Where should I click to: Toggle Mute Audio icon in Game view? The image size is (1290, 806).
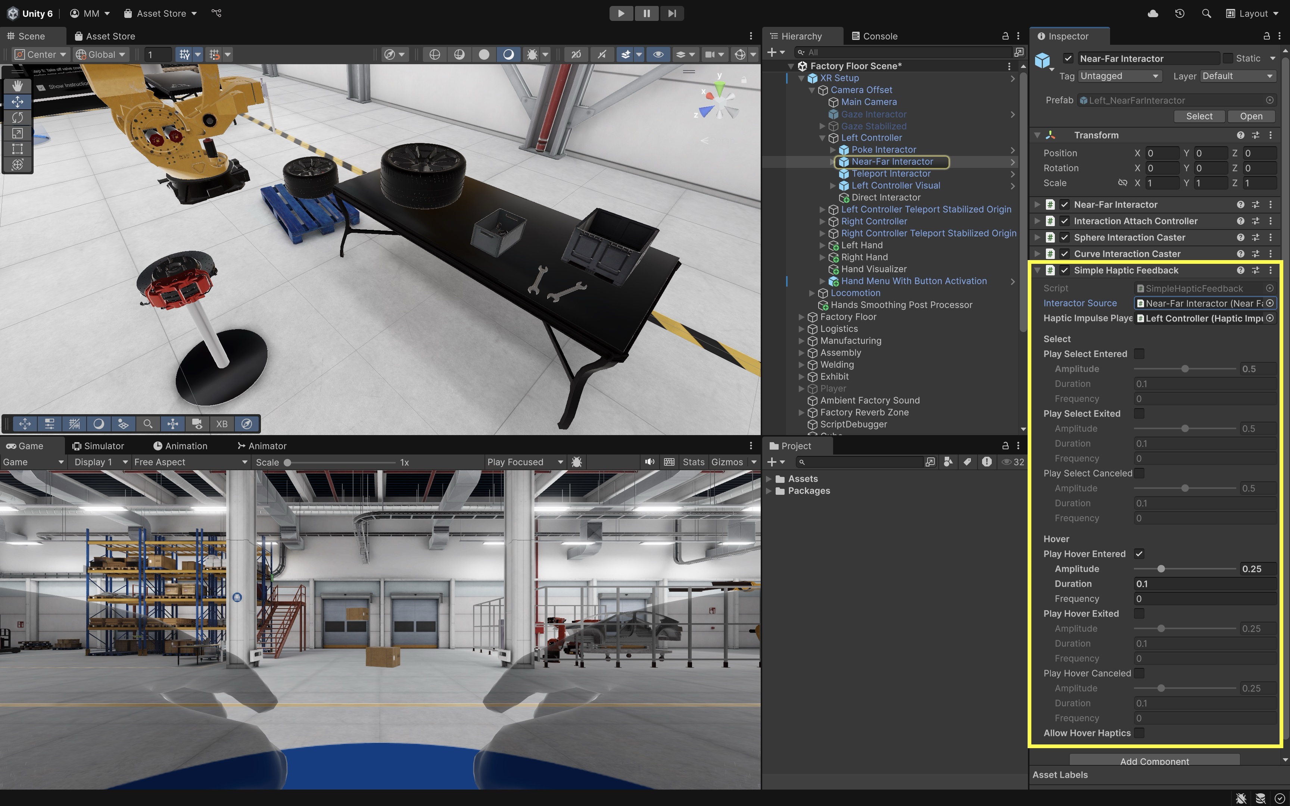point(649,462)
